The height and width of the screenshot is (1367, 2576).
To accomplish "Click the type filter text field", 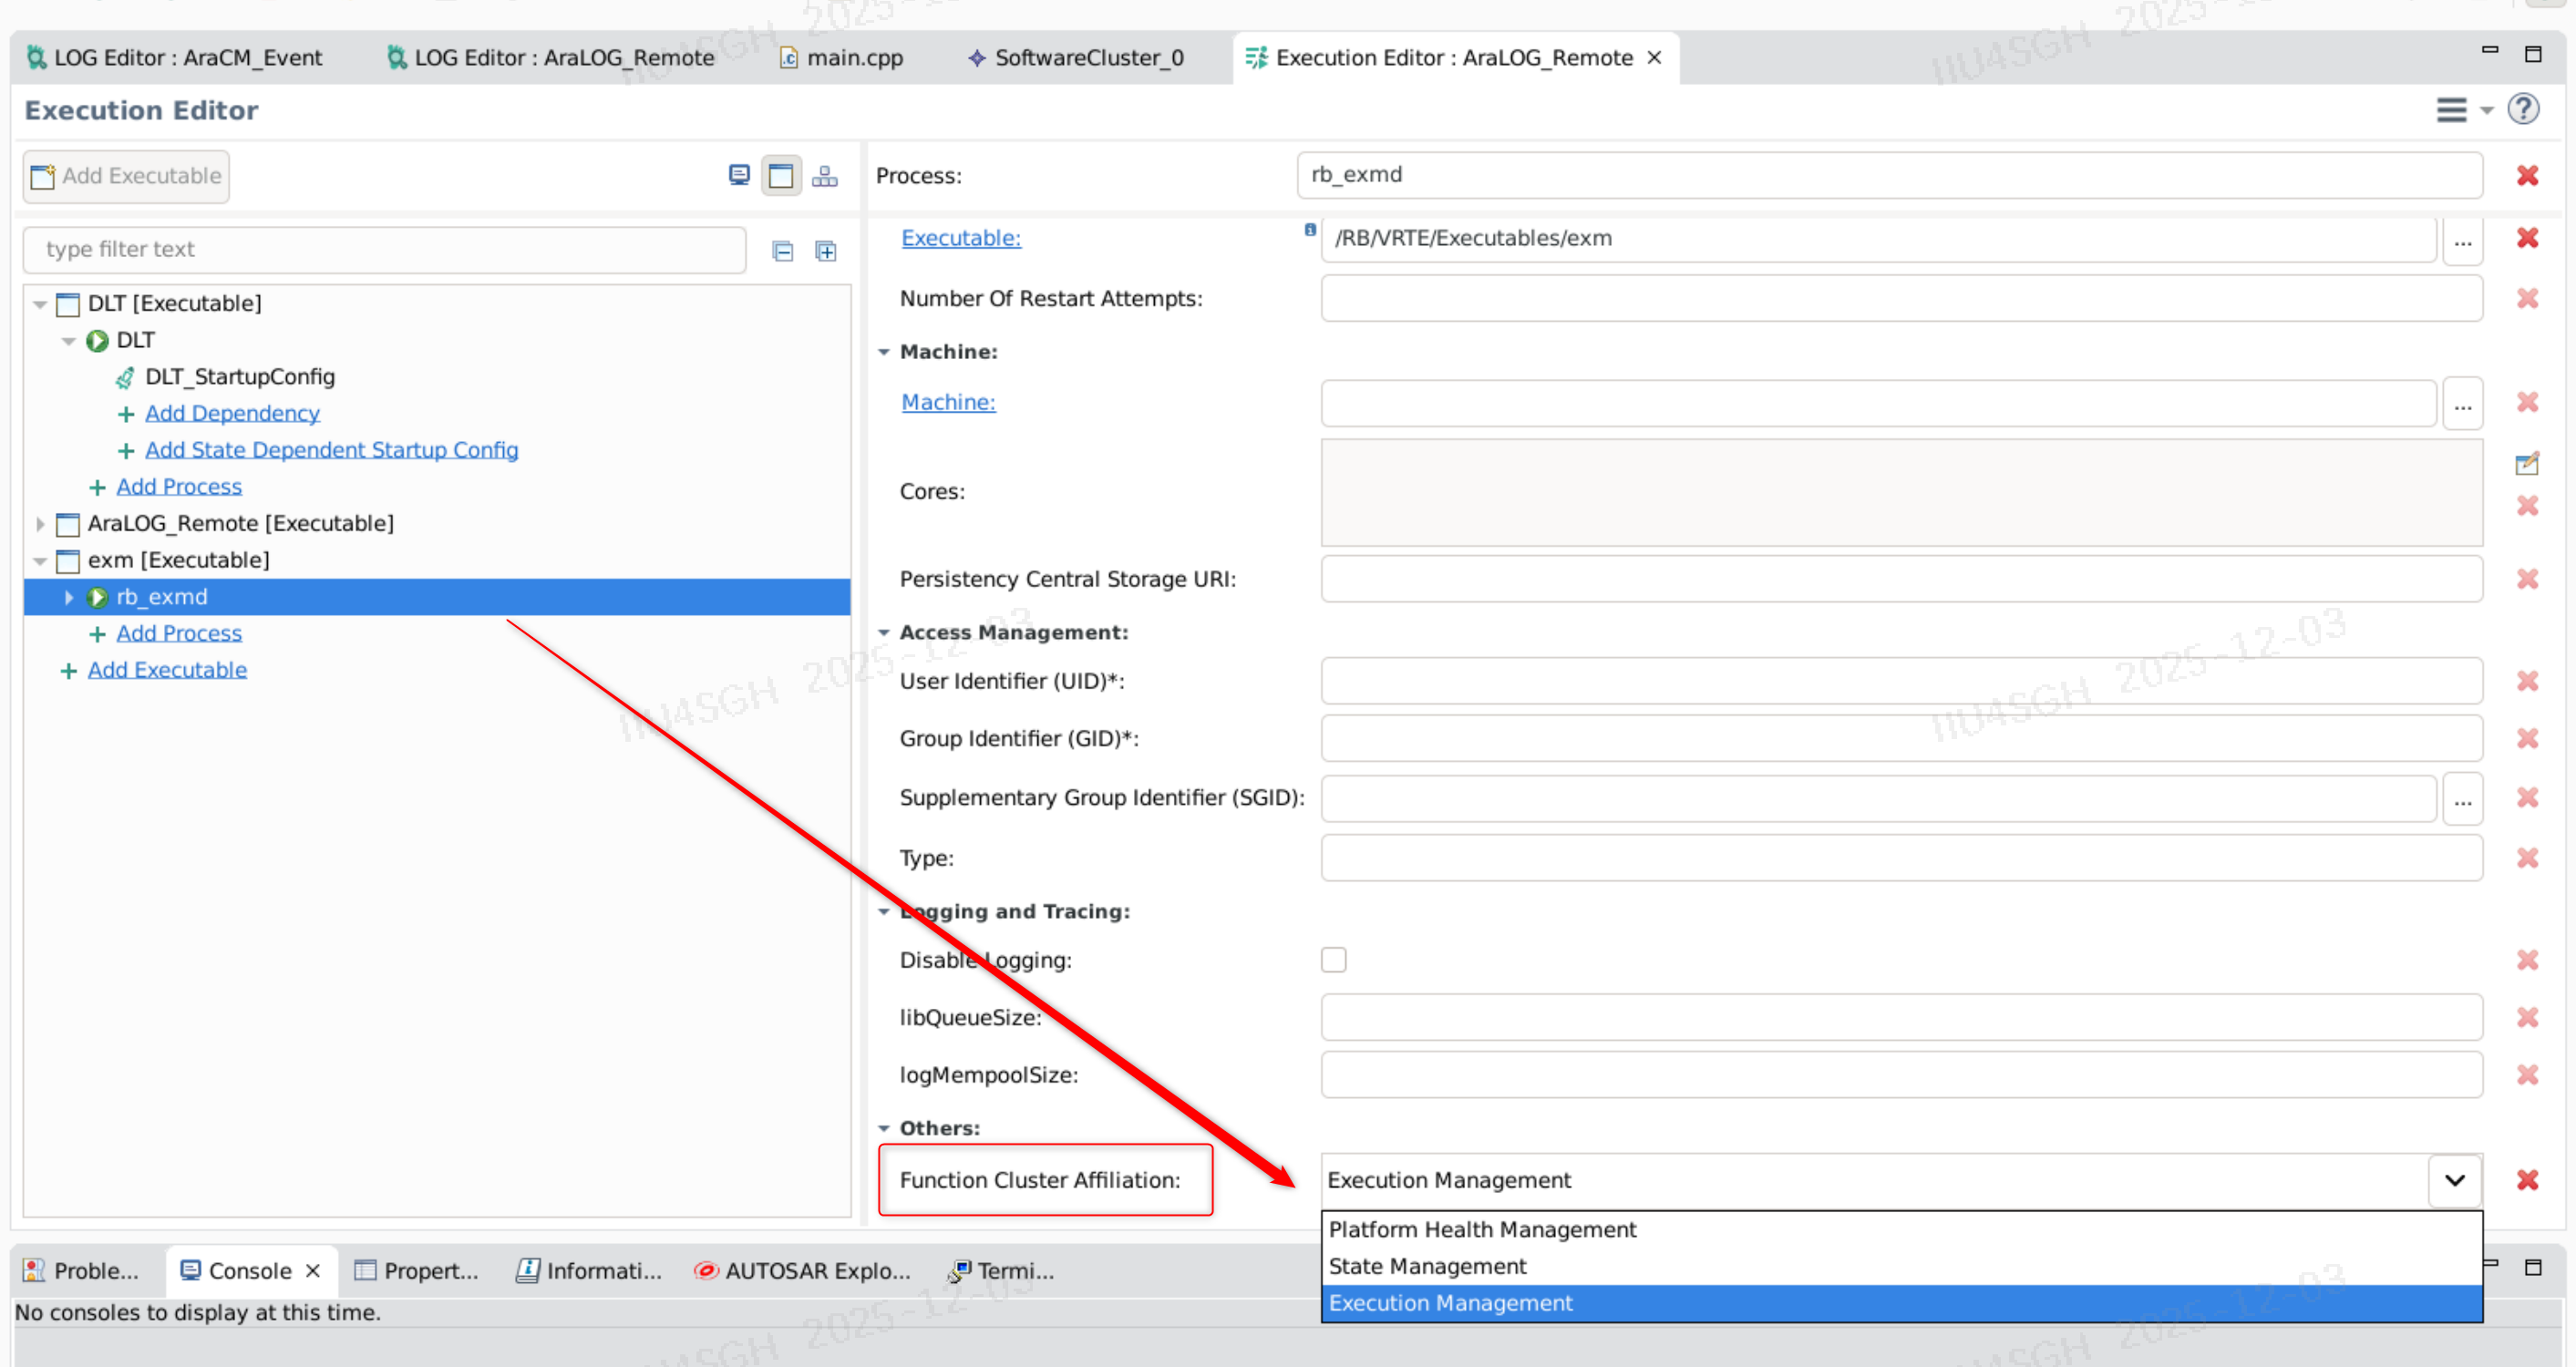I will pyautogui.click(x=384, y=250).
